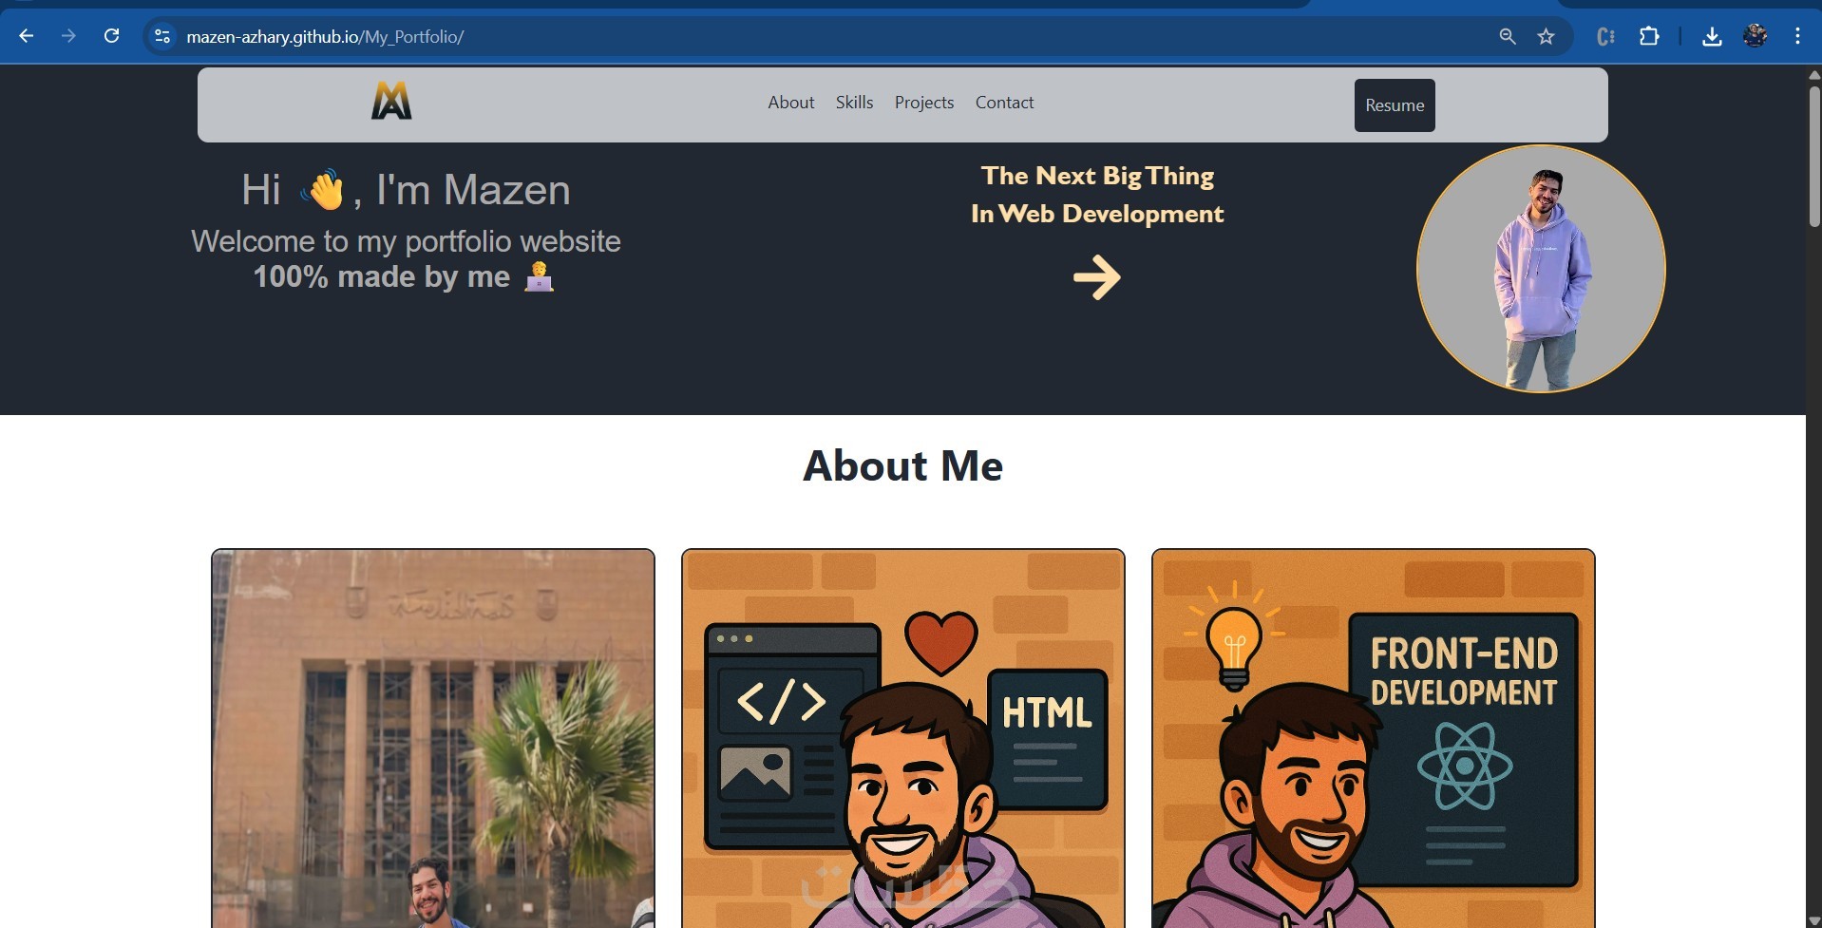The width and height of the screenshot is (1822, 928).
Task: Open the downloads icon
Action: (1712, 36)
